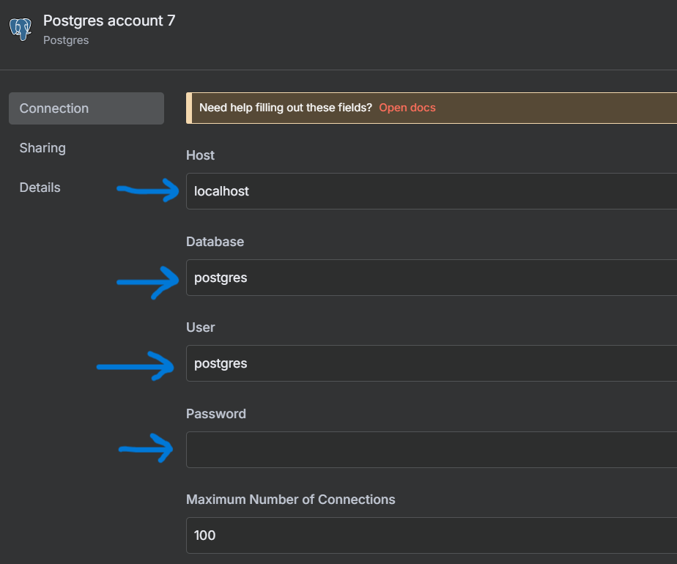Click the 'Postgres account 7' credential title
Image resolution: width=677 pixels, height=564 pixels.
click(x=109, y=21)
